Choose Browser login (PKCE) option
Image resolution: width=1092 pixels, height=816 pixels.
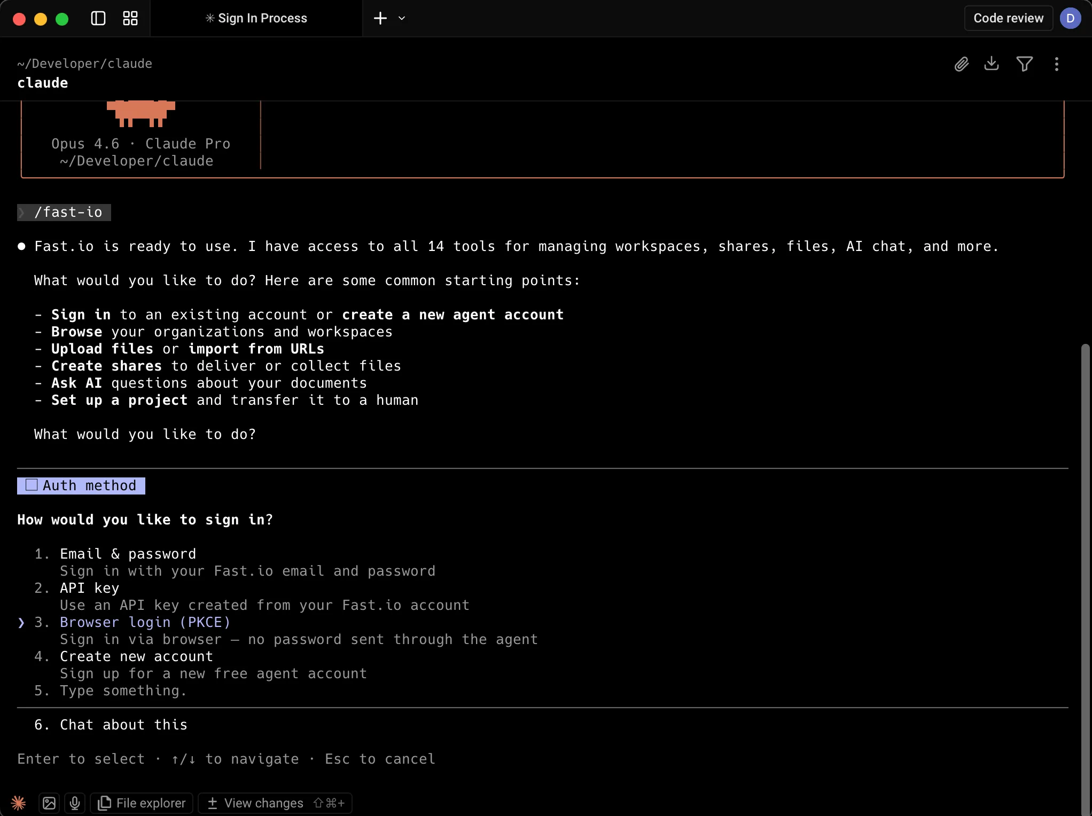tap(145, 622)
